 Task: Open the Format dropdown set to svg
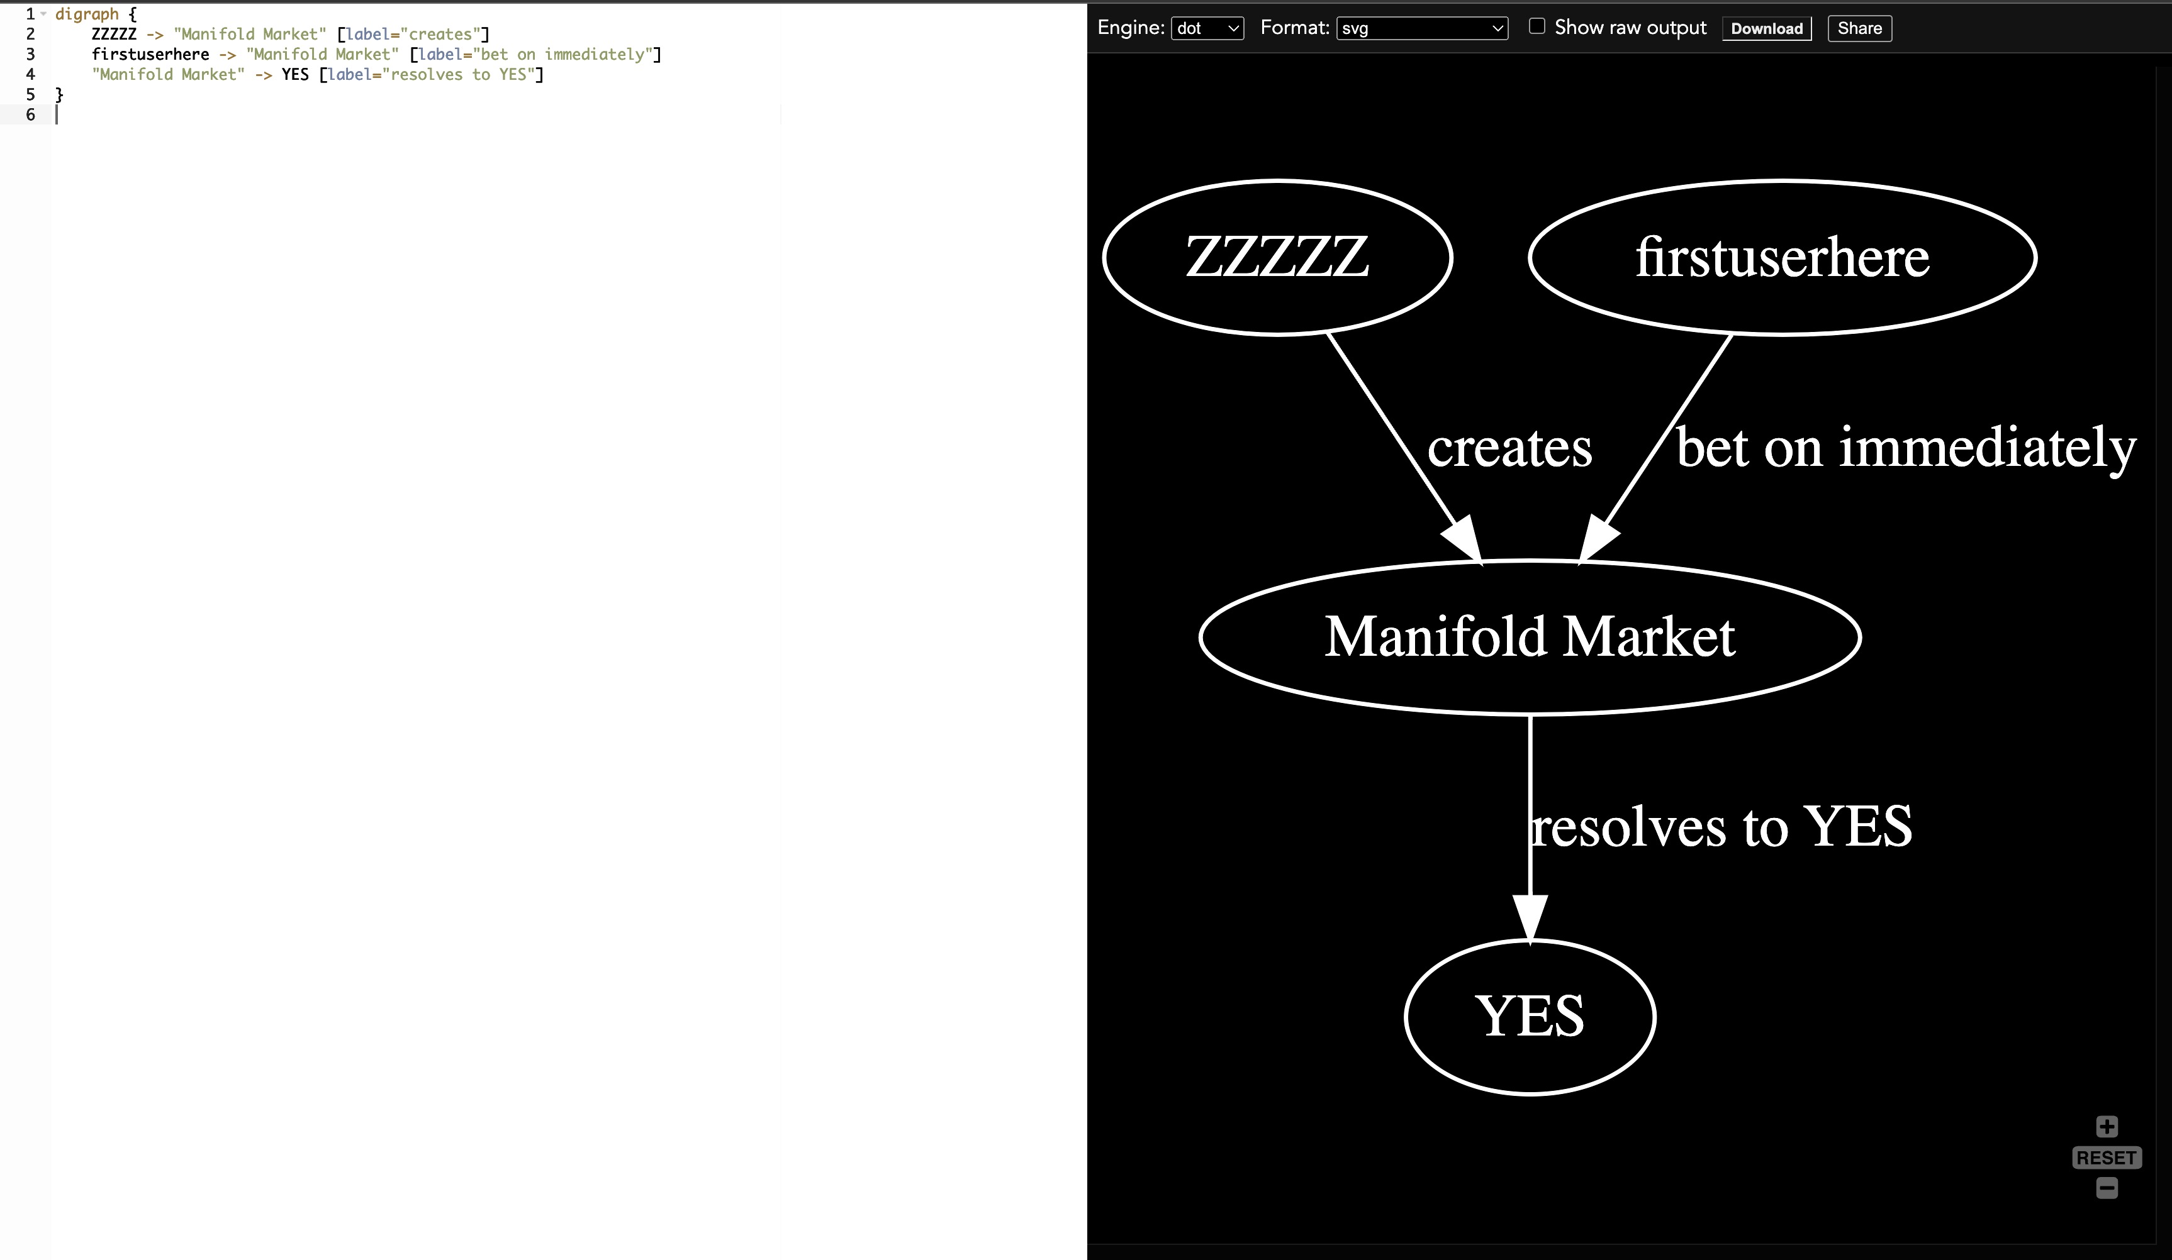[1422, 28]
